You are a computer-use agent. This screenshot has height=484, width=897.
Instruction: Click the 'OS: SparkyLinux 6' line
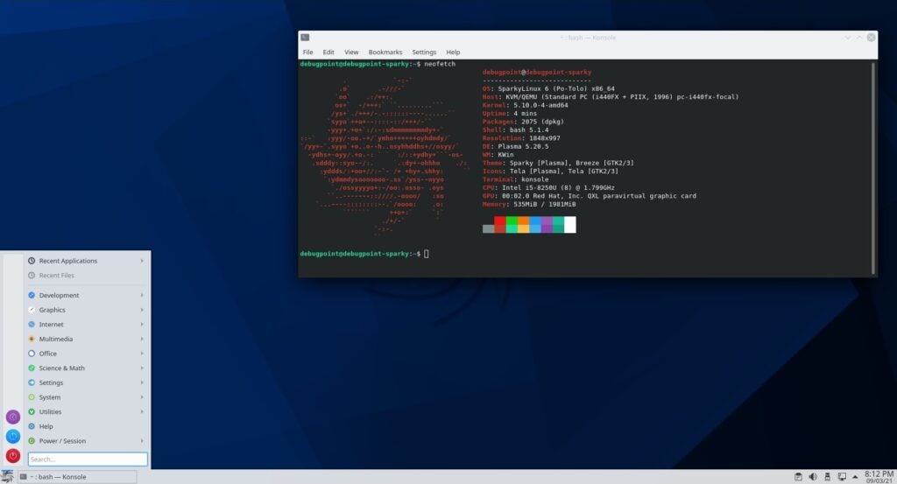(548, 88)
